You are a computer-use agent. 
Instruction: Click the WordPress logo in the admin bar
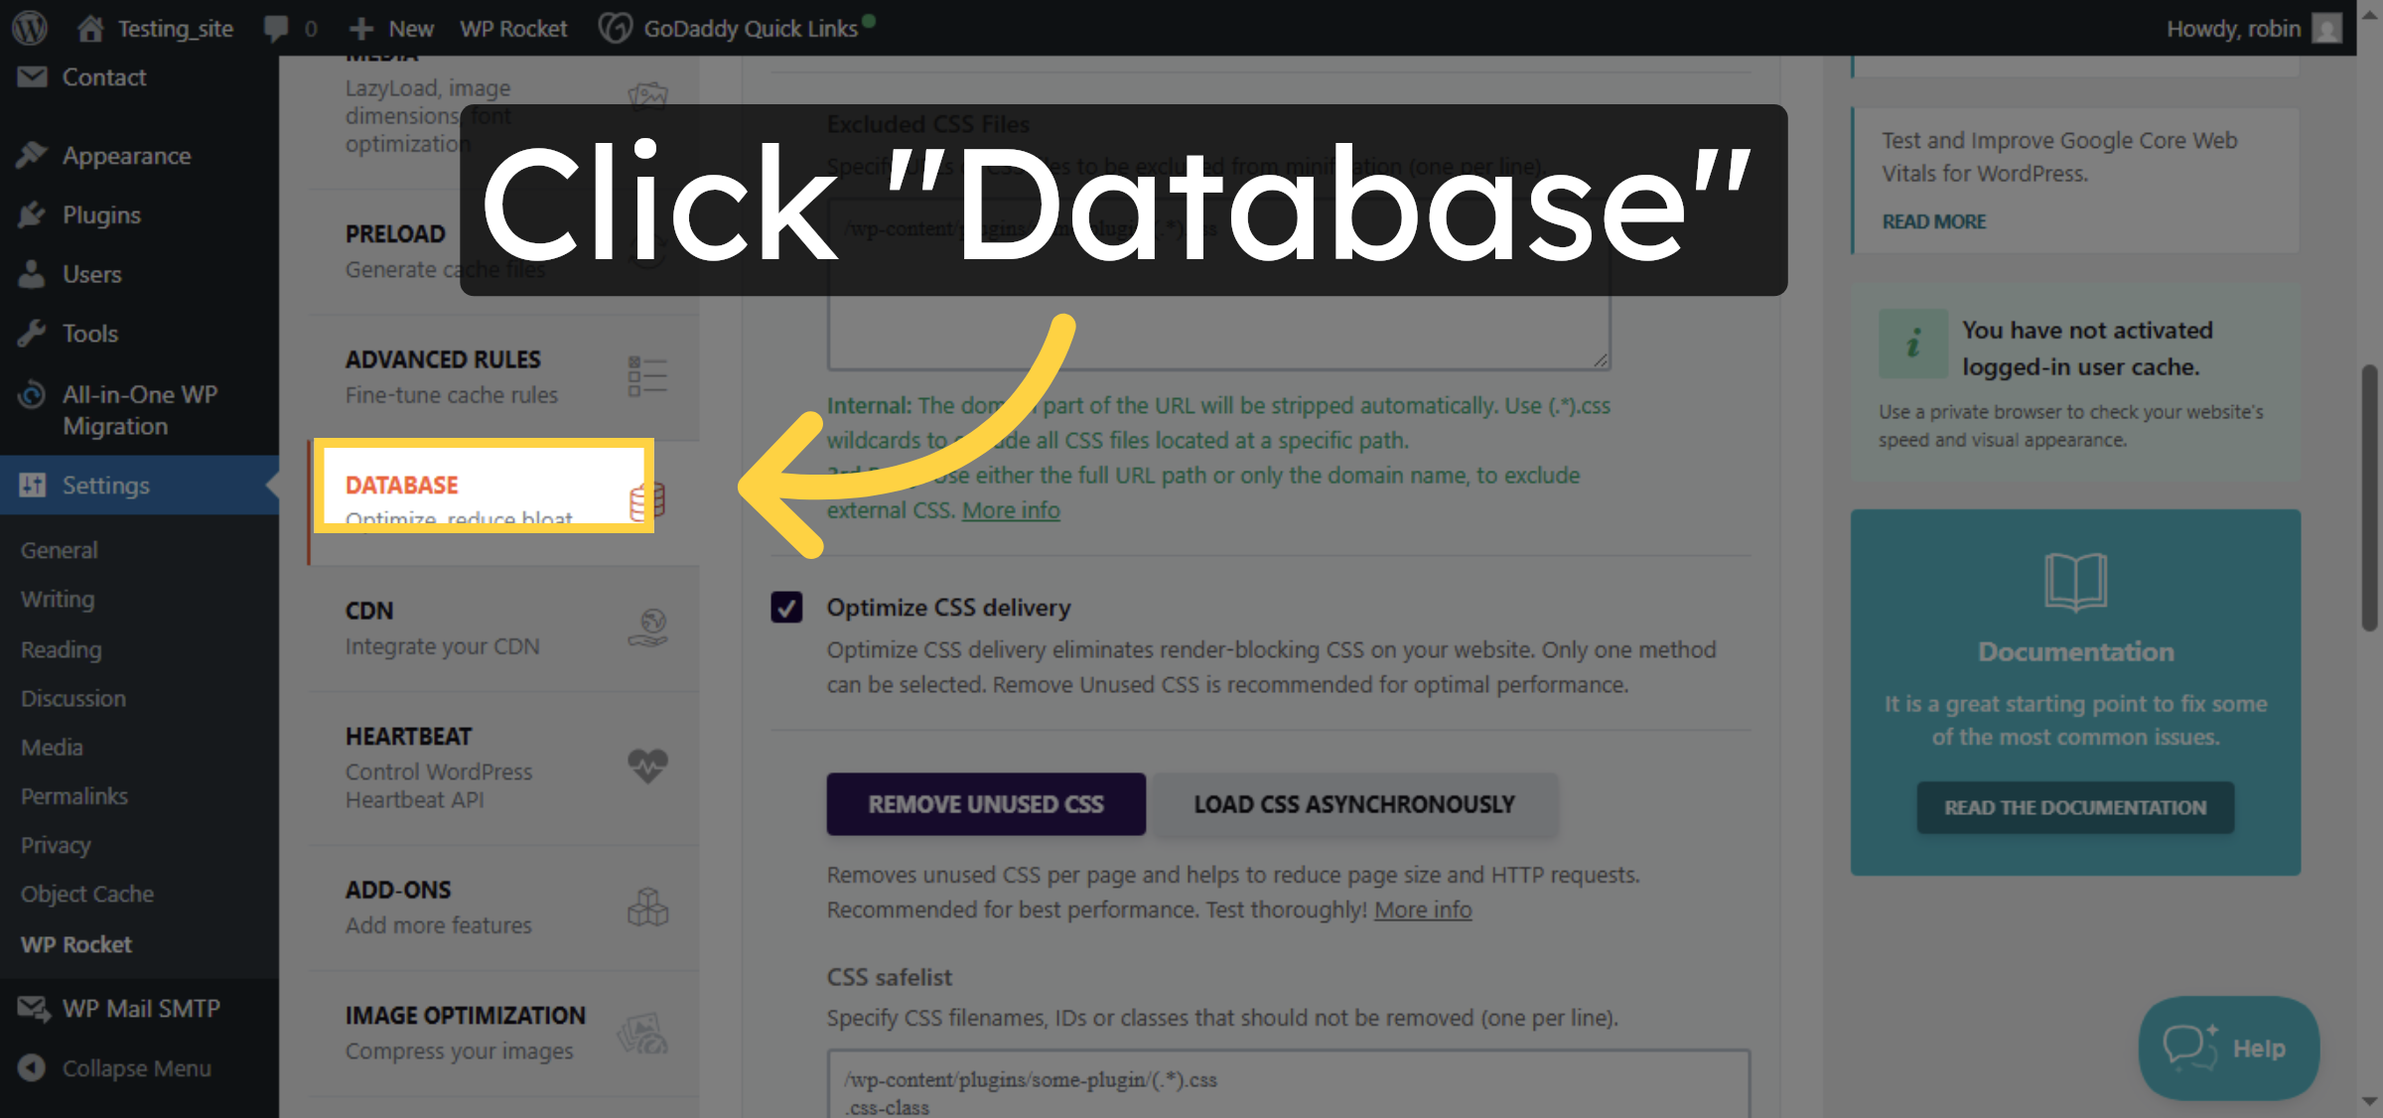coord(29,27)
